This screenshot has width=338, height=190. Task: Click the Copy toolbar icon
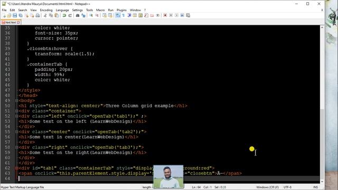click(x=51, y=15)
